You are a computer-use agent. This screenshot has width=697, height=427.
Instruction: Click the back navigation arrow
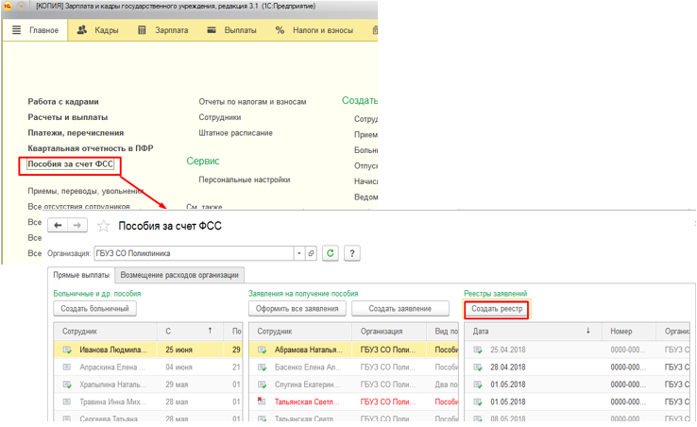(x=59, y=226)
